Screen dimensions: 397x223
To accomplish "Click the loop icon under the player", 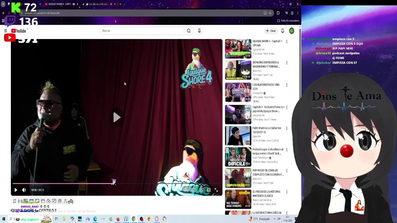I will (x=14, y=201).
